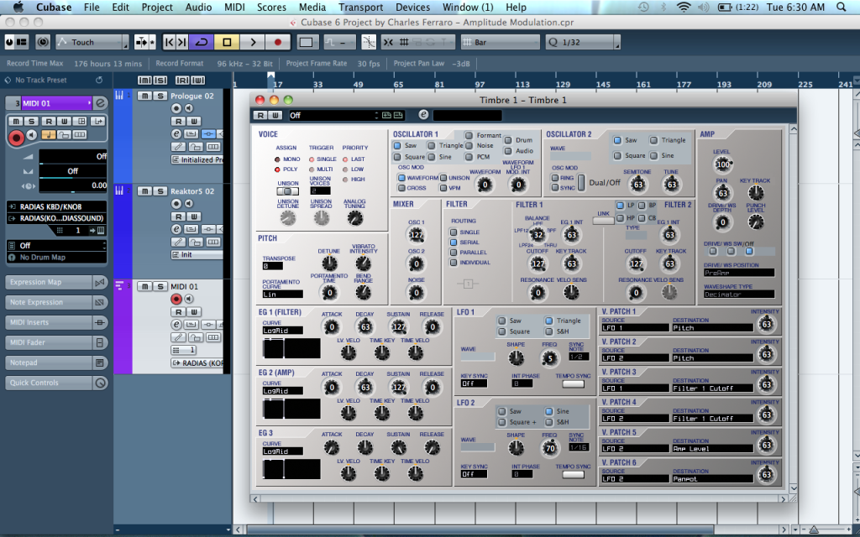Open the Devices menu
This screenshot has width=860, height=537.
pyautogui.click(x=412, y=7)
